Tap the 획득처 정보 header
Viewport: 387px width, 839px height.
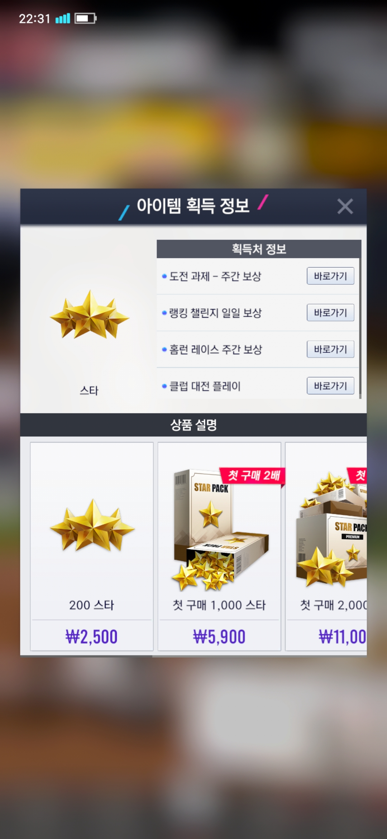tap(259, 249)
